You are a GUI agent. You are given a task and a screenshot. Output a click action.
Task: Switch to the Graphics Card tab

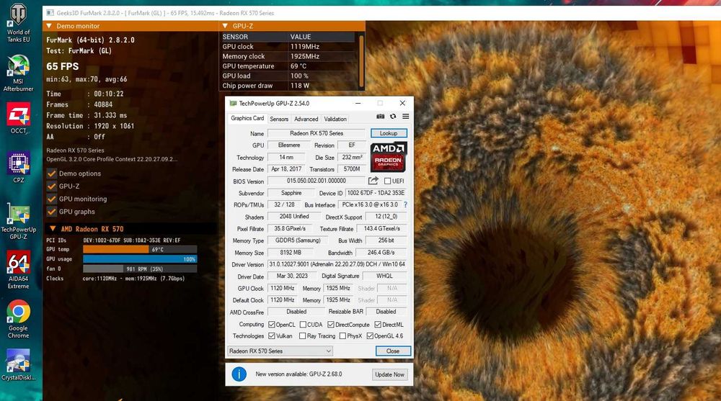[x=247, y=119]
